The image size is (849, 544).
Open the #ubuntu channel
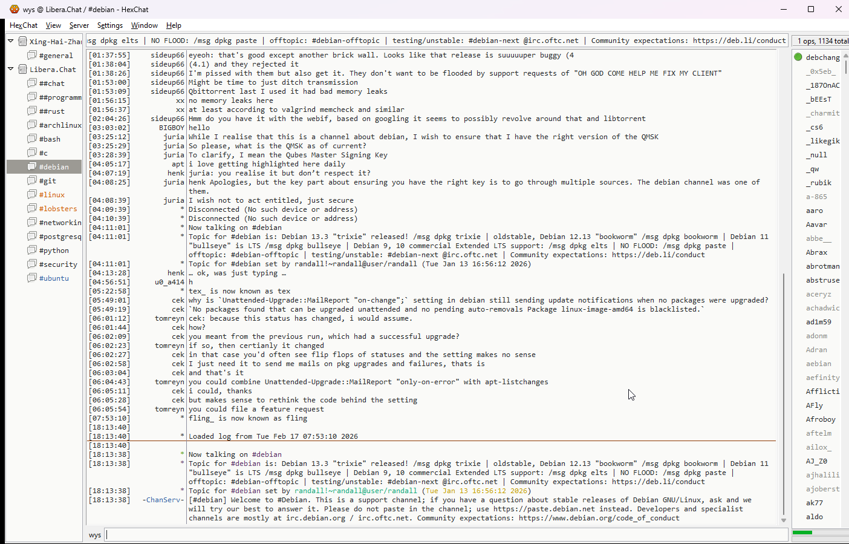click(x=54, y=278)
